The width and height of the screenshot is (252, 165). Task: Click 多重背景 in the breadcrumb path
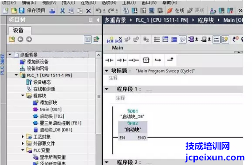pos(115,20)
